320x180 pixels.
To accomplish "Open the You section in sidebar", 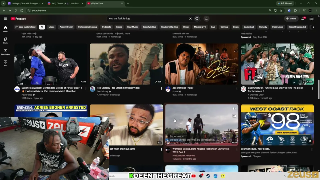I will coord(5,63).
